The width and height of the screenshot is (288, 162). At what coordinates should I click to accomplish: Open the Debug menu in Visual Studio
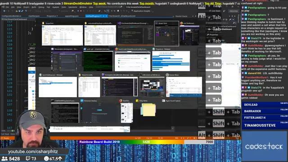(x=41, y=7)
